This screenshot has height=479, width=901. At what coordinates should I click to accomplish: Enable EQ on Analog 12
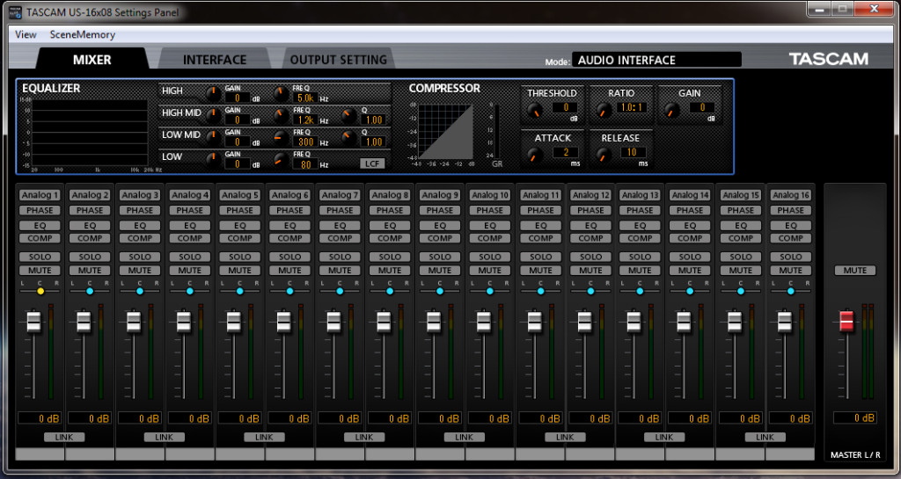click(590, 226)
